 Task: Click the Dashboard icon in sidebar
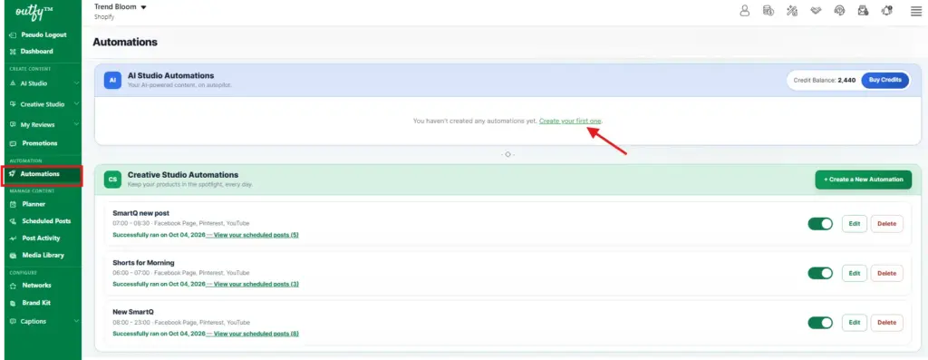pyautogui.click(x=13, y=52)
